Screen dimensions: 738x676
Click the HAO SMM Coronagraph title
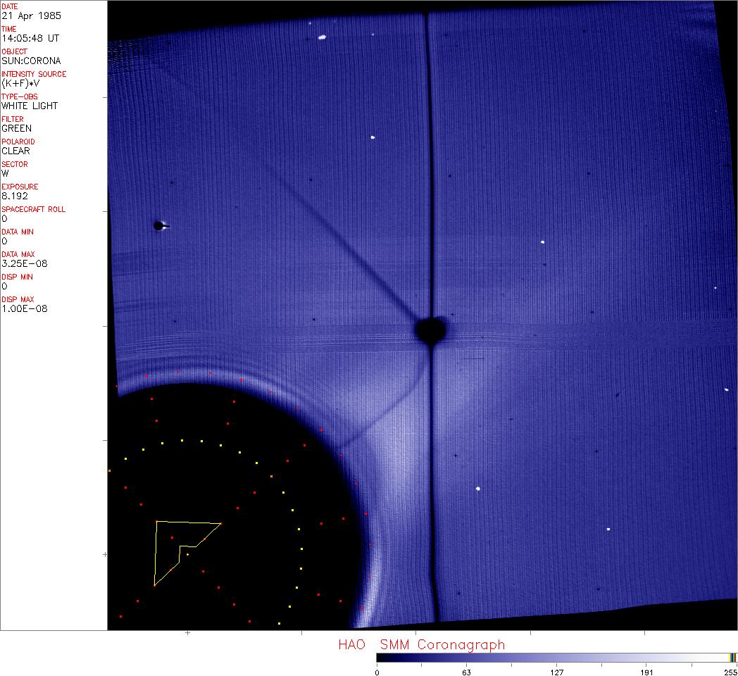click(x=421, y=644)
